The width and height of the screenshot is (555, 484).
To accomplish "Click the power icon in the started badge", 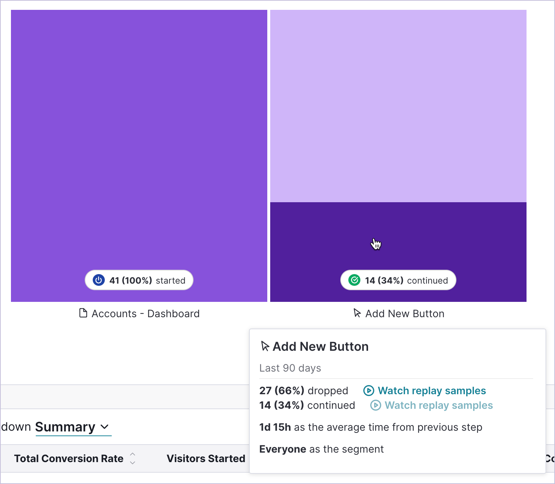I will point(99,280).
